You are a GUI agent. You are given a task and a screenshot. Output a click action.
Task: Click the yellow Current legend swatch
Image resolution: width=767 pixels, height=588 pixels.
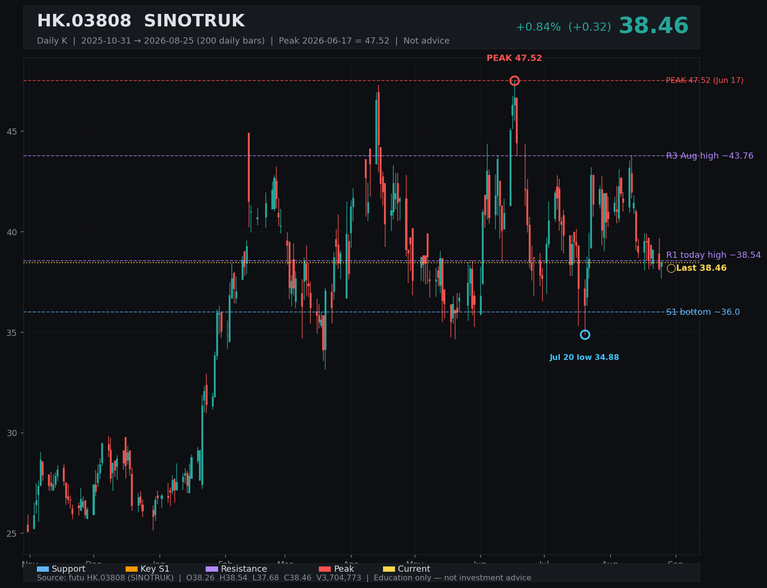pyautogui.click(x=389, y=569)
